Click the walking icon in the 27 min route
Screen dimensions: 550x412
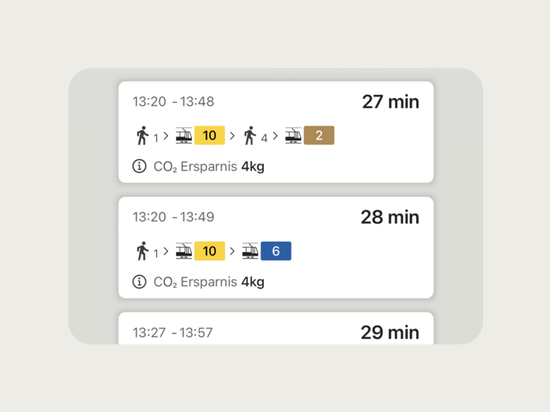(142, 136)
